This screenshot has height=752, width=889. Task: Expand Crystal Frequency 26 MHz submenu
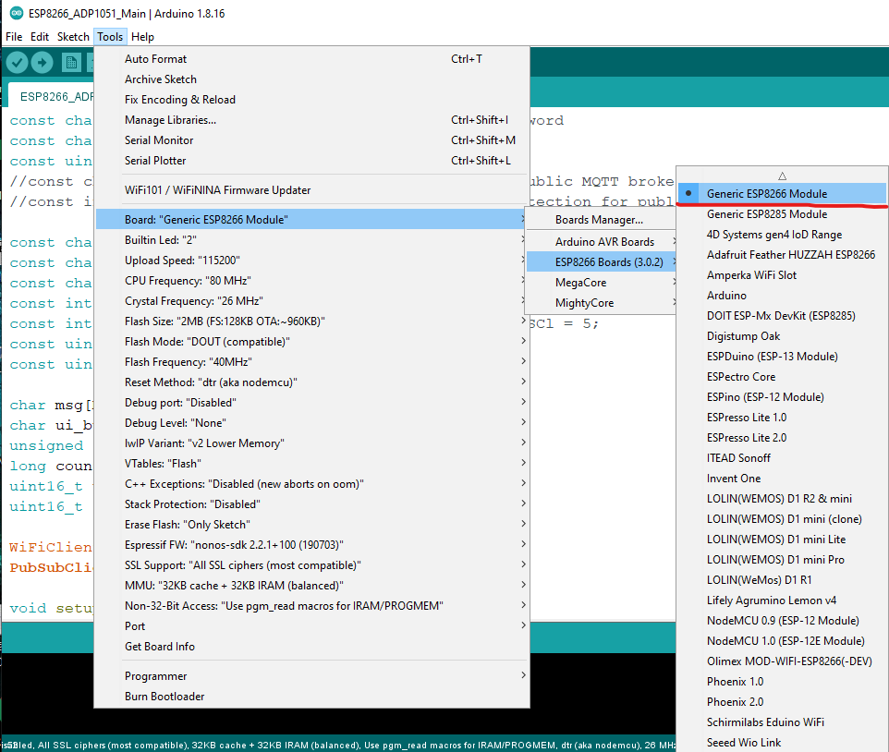coord(313,301)
